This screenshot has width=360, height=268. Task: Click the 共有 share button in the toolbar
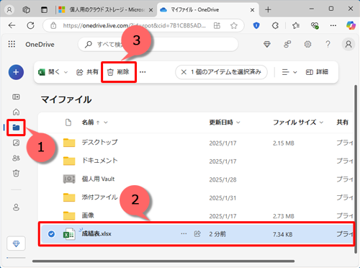pos(87,72)
